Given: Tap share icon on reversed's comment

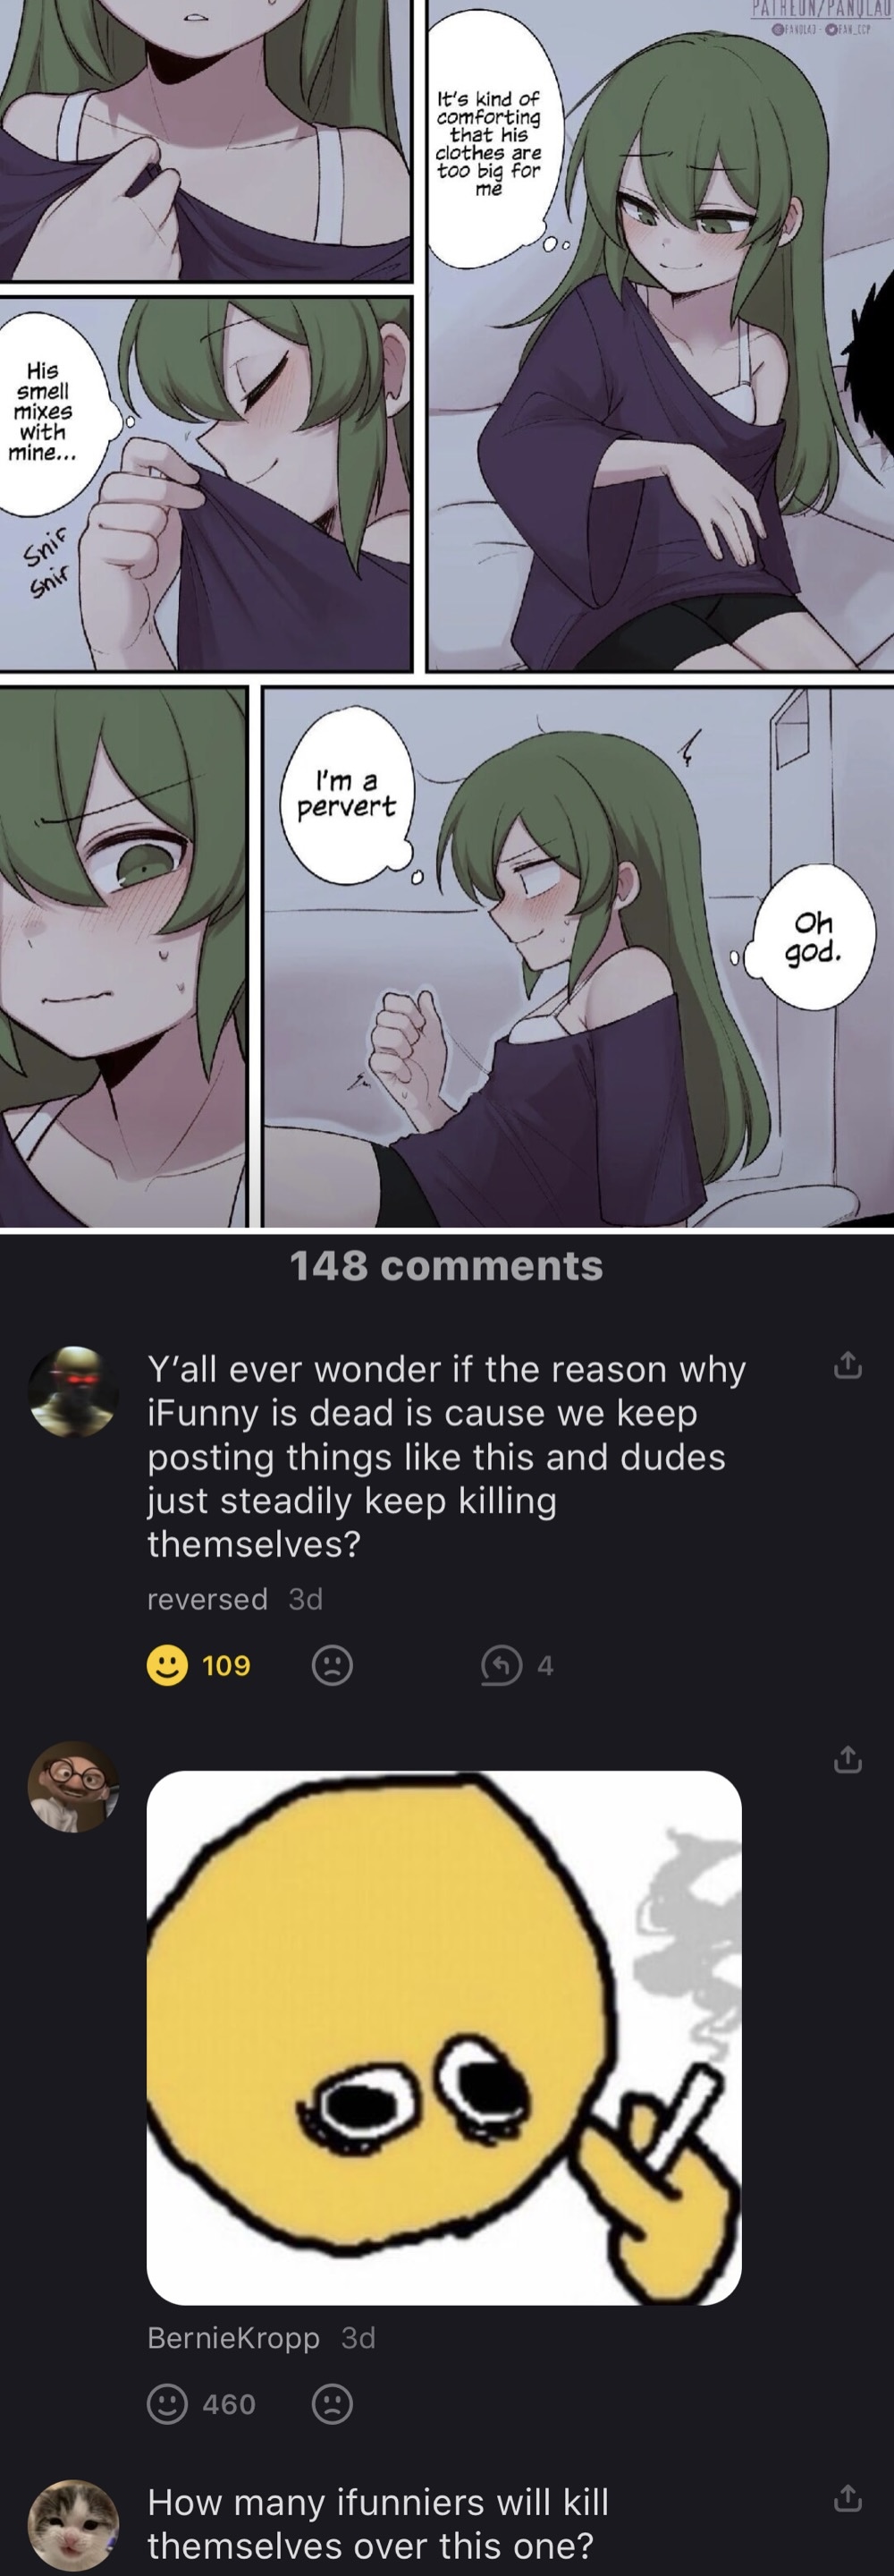Looking at the screenshot, I should click(847, 1365).
